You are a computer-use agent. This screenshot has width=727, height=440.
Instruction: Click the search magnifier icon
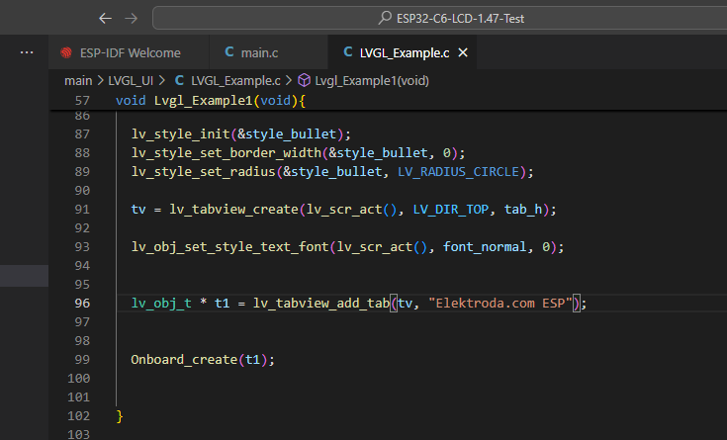385,18
